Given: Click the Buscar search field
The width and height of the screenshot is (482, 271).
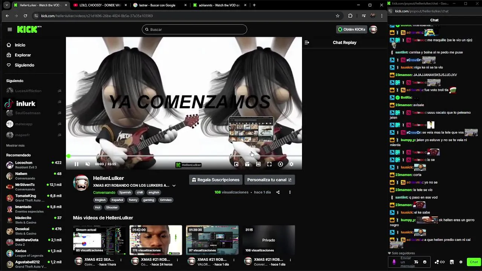Looking at the screenshot, I should 194,29.
